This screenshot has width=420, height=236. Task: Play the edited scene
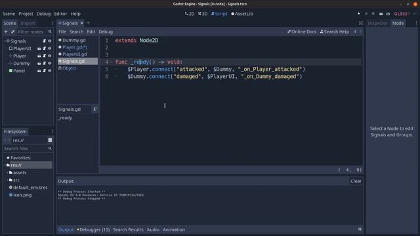click(381, 14)
